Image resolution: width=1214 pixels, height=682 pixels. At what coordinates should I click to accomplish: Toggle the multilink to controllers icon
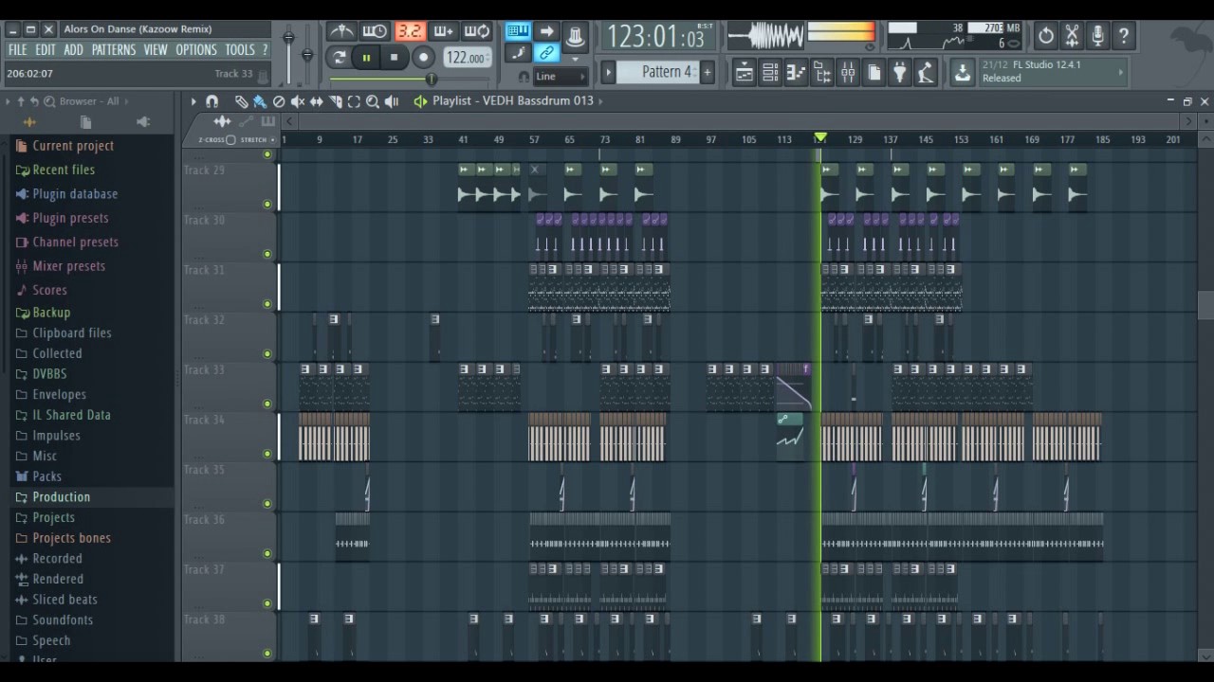(x=546, y=54)
